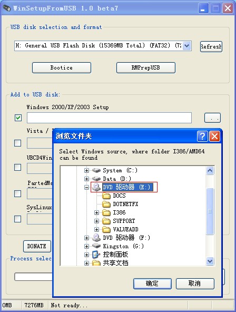The height and width of the screenshot is (312, 236).
Task: Click the I386 folder icon
Action: pyautogui.click(x=106, y=213)
